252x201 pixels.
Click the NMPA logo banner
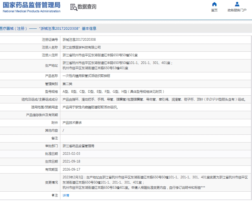32,7
